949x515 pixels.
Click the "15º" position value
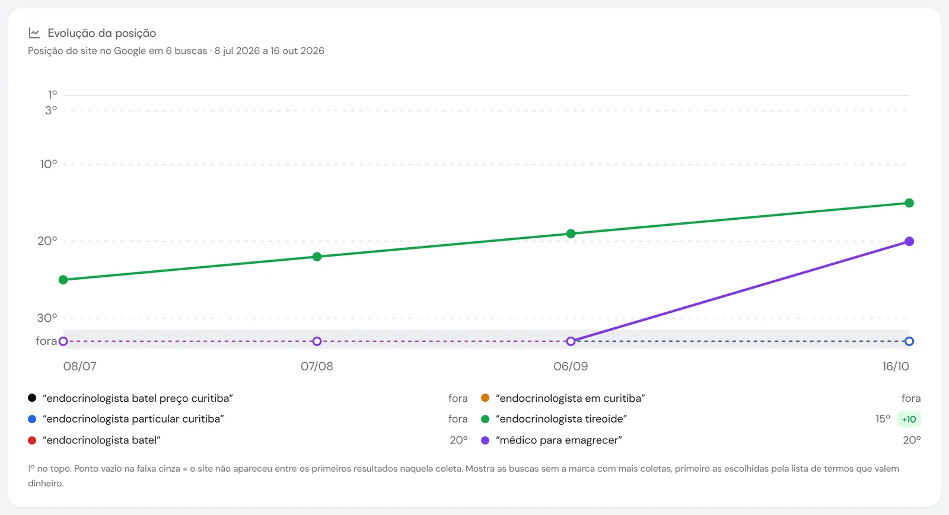click(x=883, y=419)
